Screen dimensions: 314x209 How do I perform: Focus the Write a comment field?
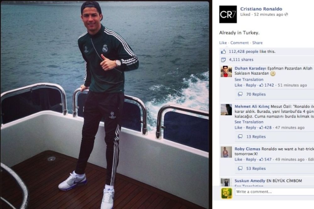click(x=274, y=192)
